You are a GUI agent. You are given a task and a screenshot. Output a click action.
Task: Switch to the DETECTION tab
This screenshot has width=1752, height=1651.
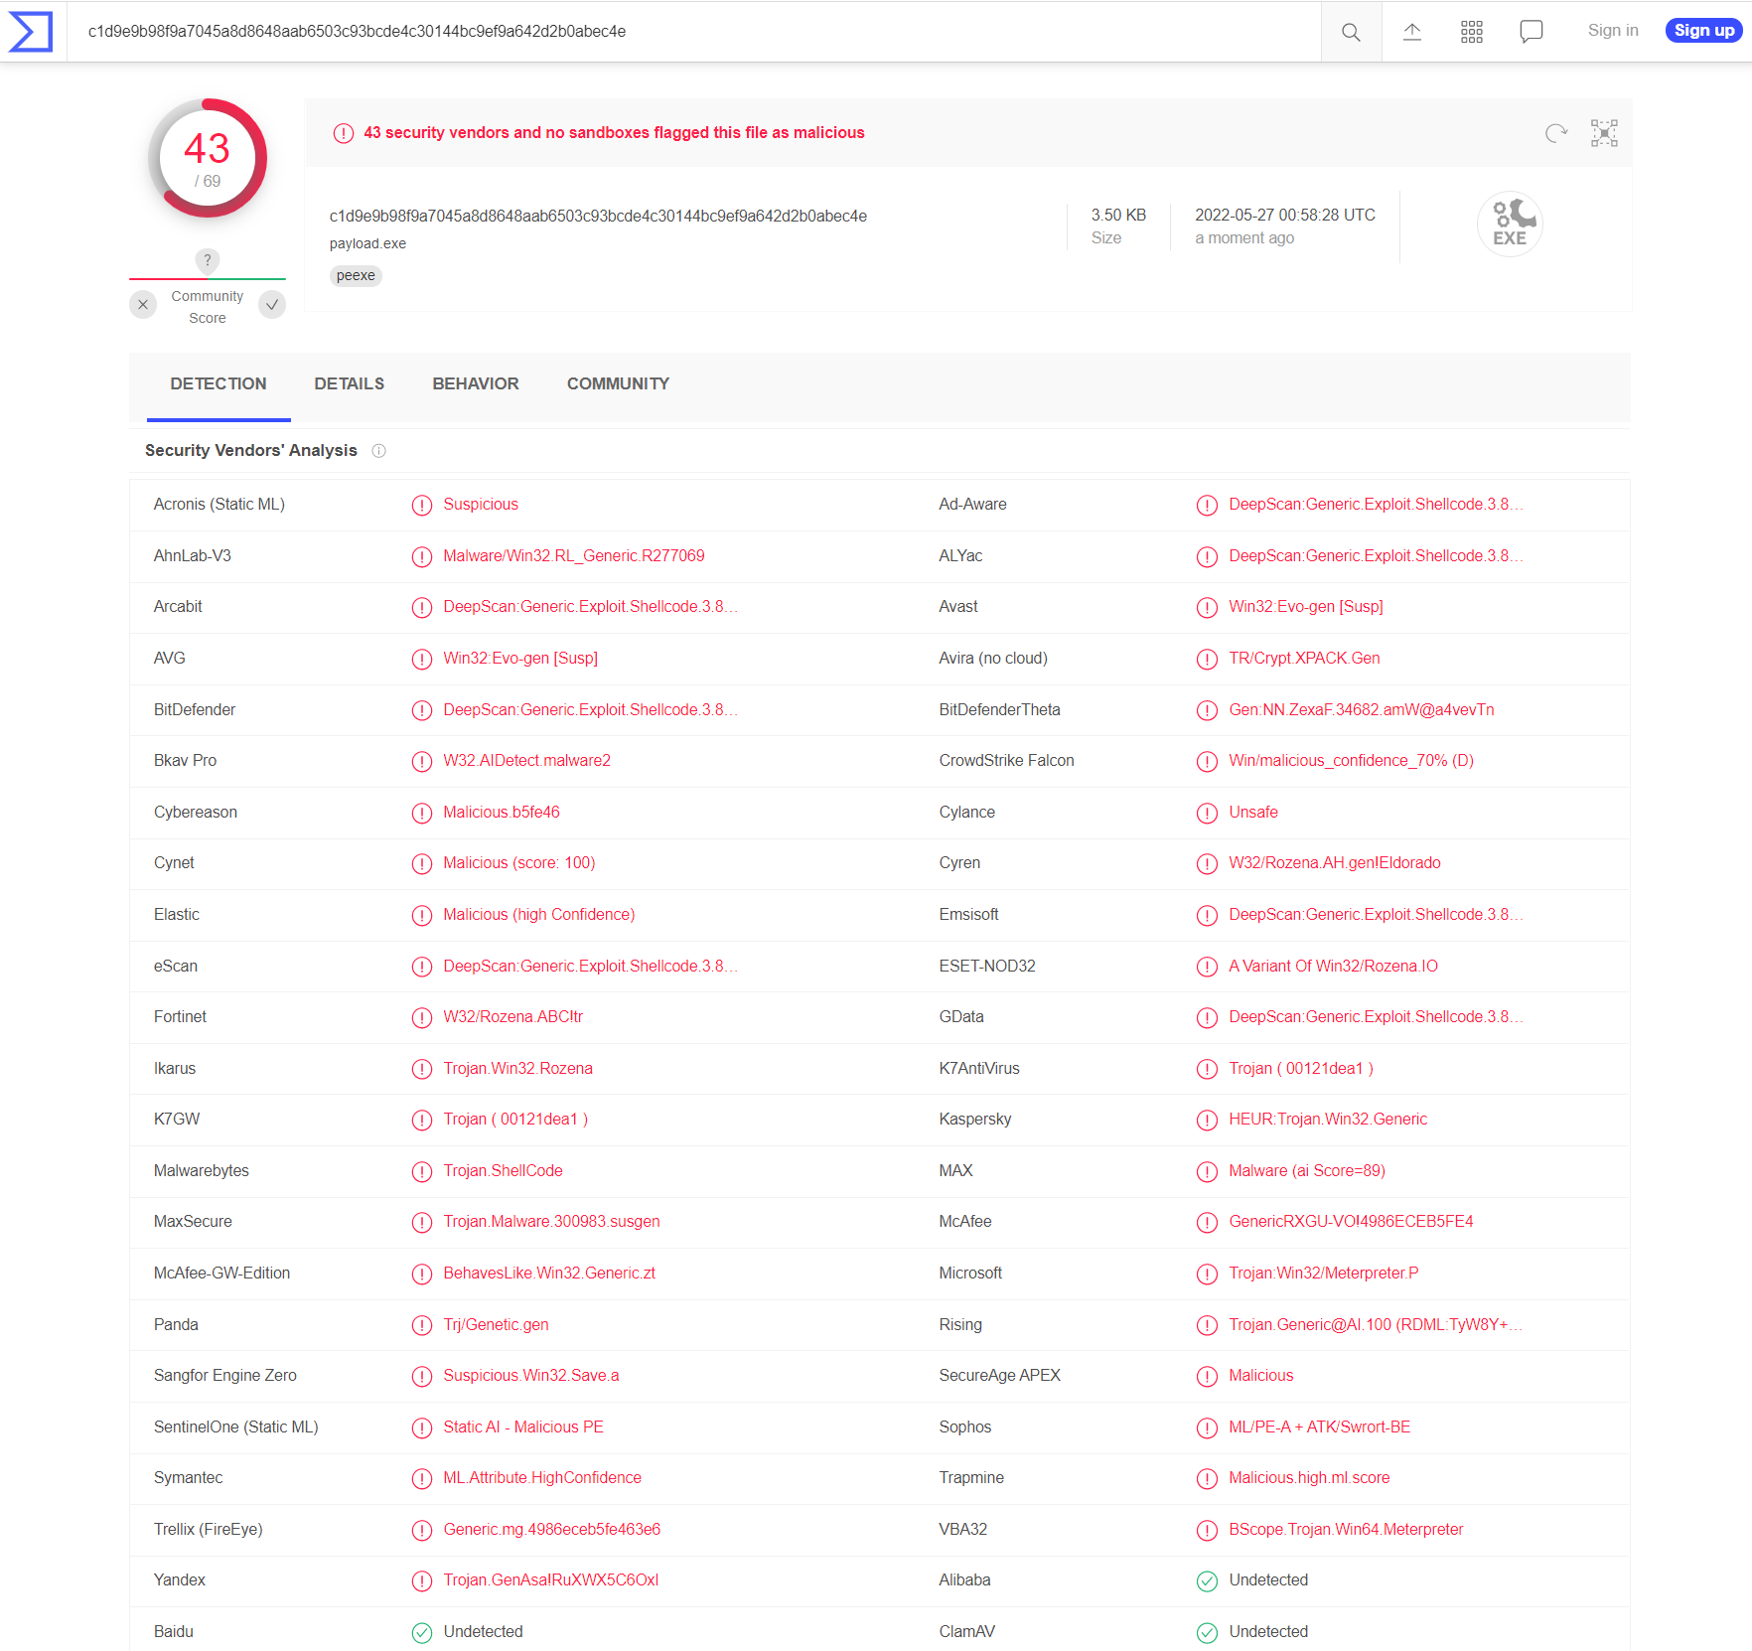[219, 383]
